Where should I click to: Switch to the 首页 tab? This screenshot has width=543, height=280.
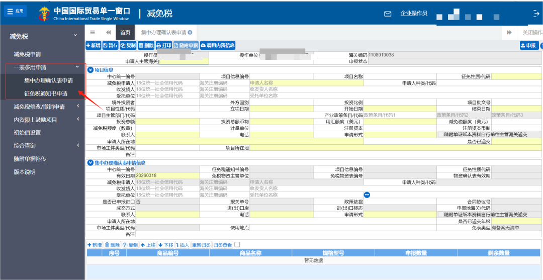coord(125,32)
